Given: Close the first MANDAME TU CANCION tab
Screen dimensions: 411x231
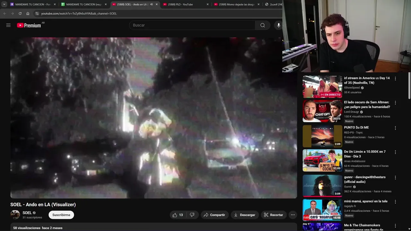Looking at the screenshot, I should point(55,4).
